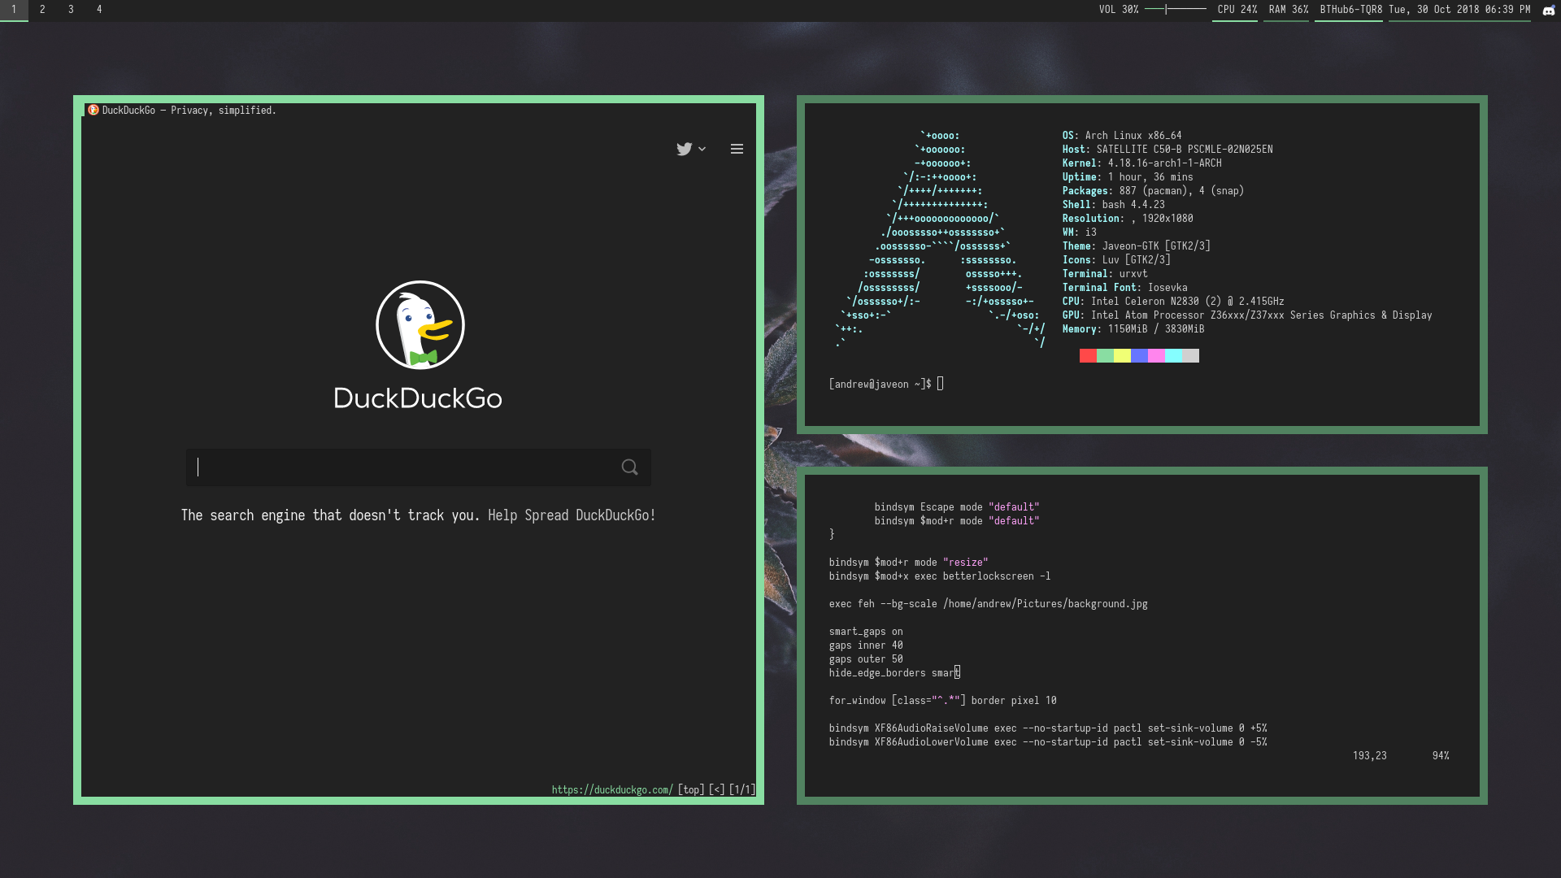Click the red color block in neofetch
Image resolution: width=1561 pixels, height=878 pixels.
coord(1088,356)
